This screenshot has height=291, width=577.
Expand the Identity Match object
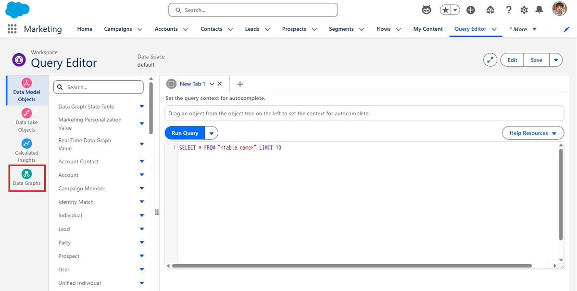[142, 202]
